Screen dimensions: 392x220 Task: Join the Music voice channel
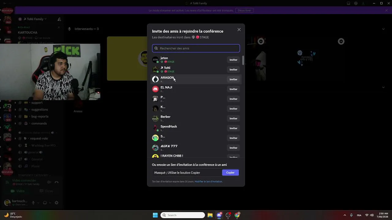coord(36,166)
